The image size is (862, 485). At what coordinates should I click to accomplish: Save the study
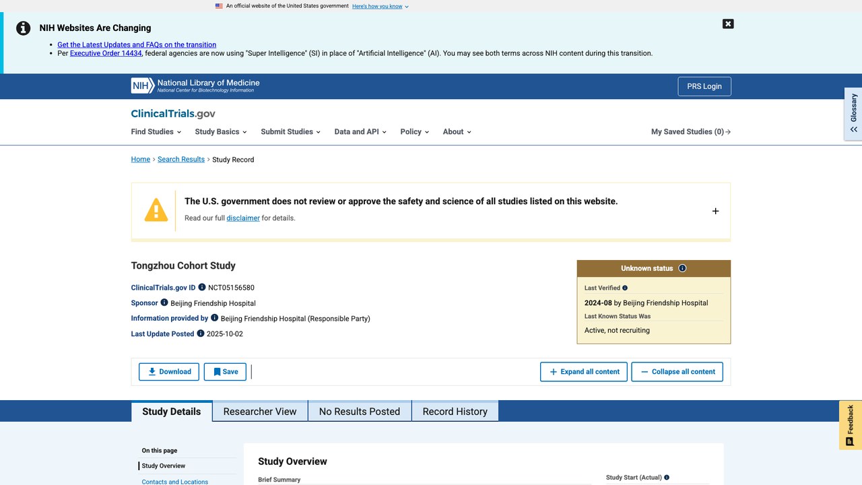point(225,372)
